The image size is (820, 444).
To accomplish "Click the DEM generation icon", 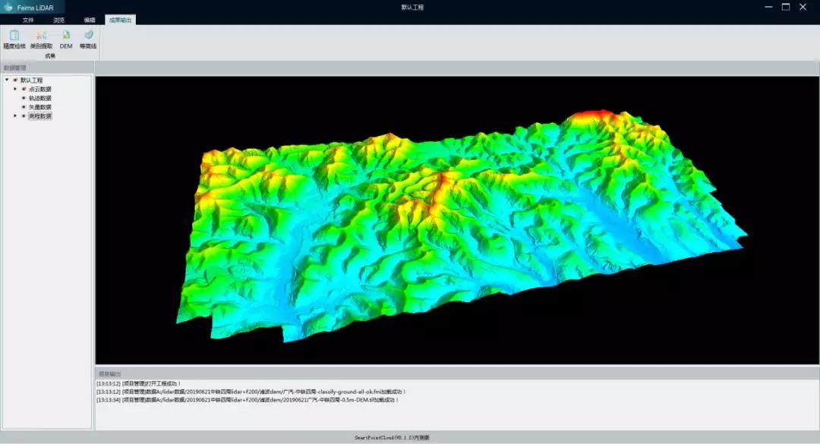I will point(66,35).
